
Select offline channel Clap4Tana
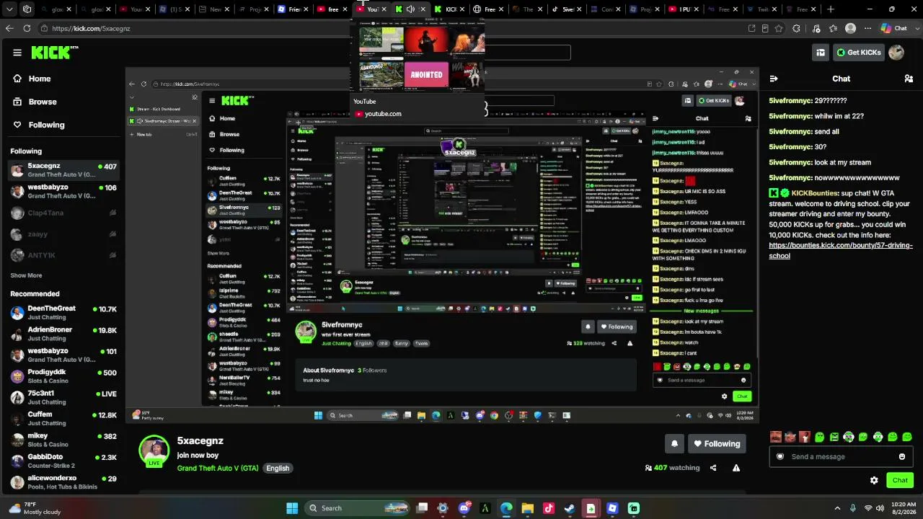tap(63, 213)
